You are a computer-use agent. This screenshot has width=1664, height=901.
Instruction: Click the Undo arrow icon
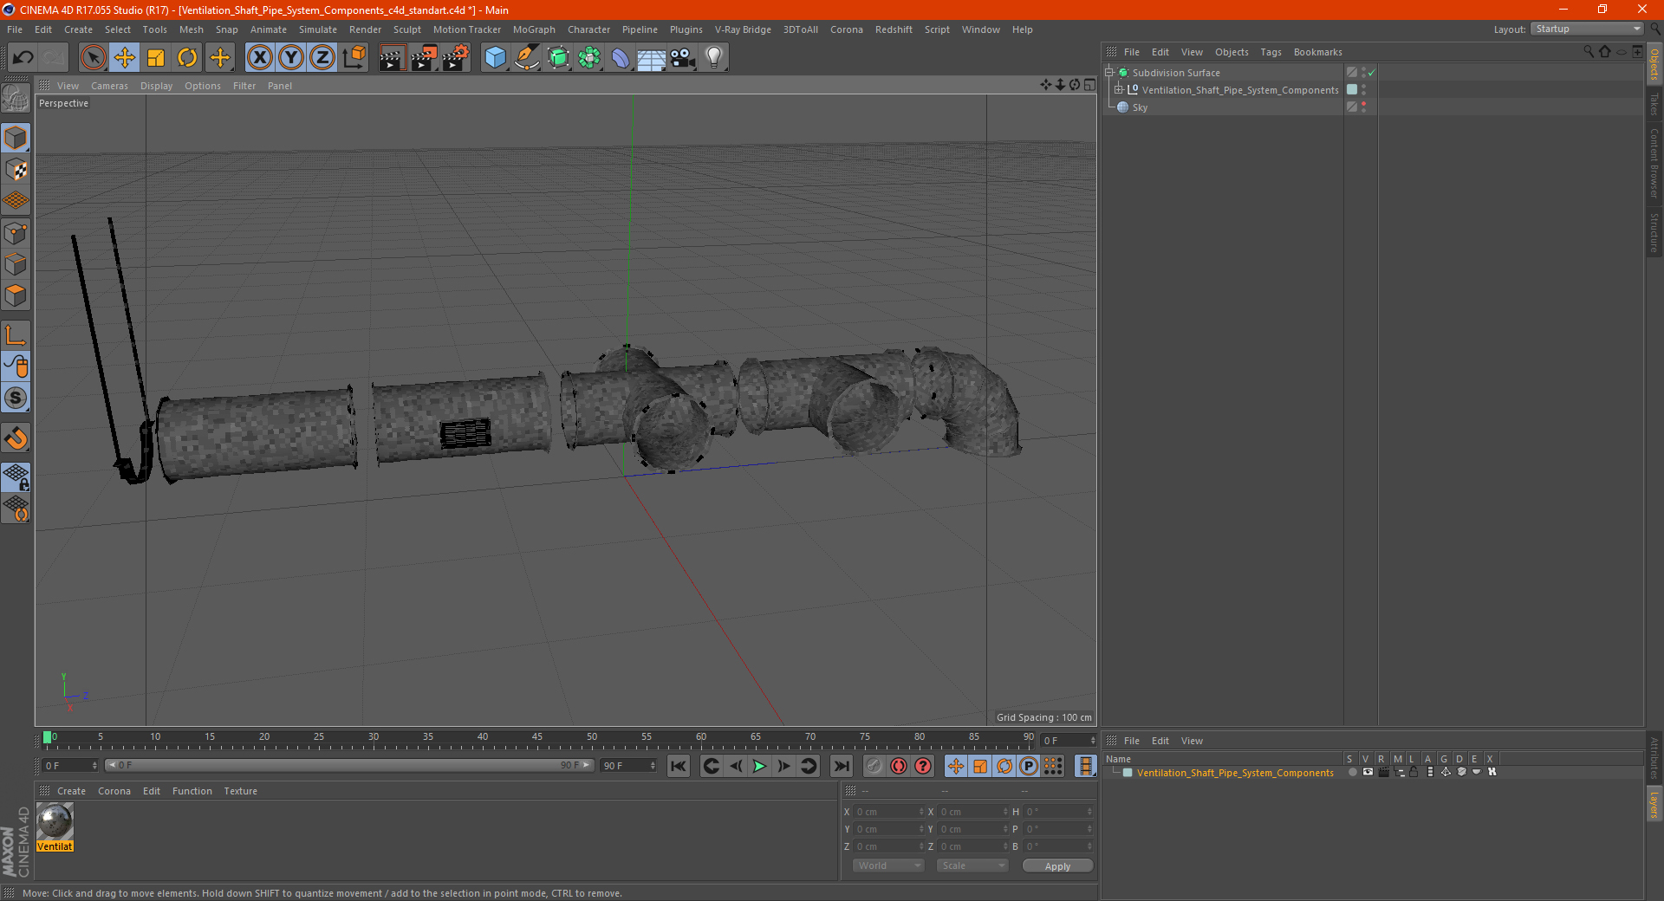click(x=23, y=58)
